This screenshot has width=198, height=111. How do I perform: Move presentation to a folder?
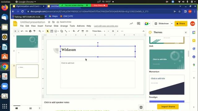point(54,22)
